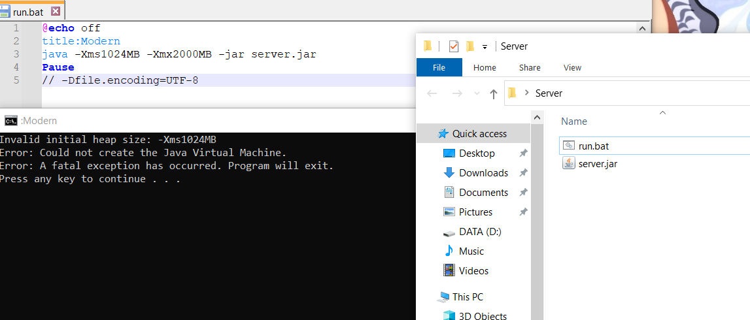The width and height of the screenshot is (750, 320).
Task: Open Desktop folder in sidebar
Action: (477, 153)
